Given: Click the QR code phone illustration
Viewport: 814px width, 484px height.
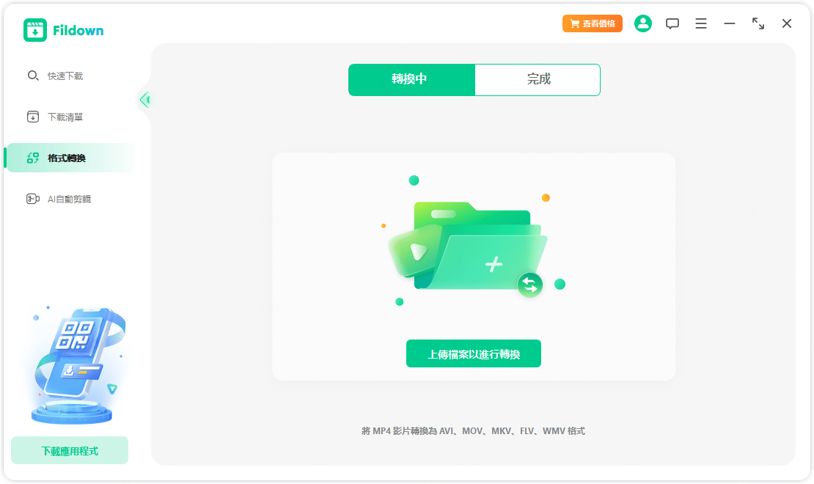Looking at the screenshot, I should pyautogui.click(x=77, y=365).
